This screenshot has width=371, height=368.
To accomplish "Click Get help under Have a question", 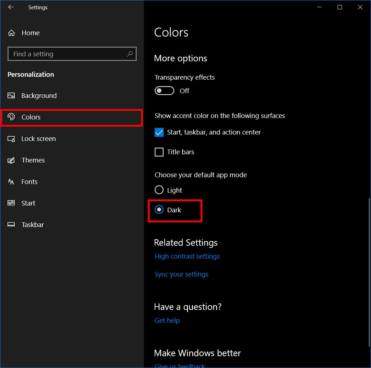I will point(167,320).
